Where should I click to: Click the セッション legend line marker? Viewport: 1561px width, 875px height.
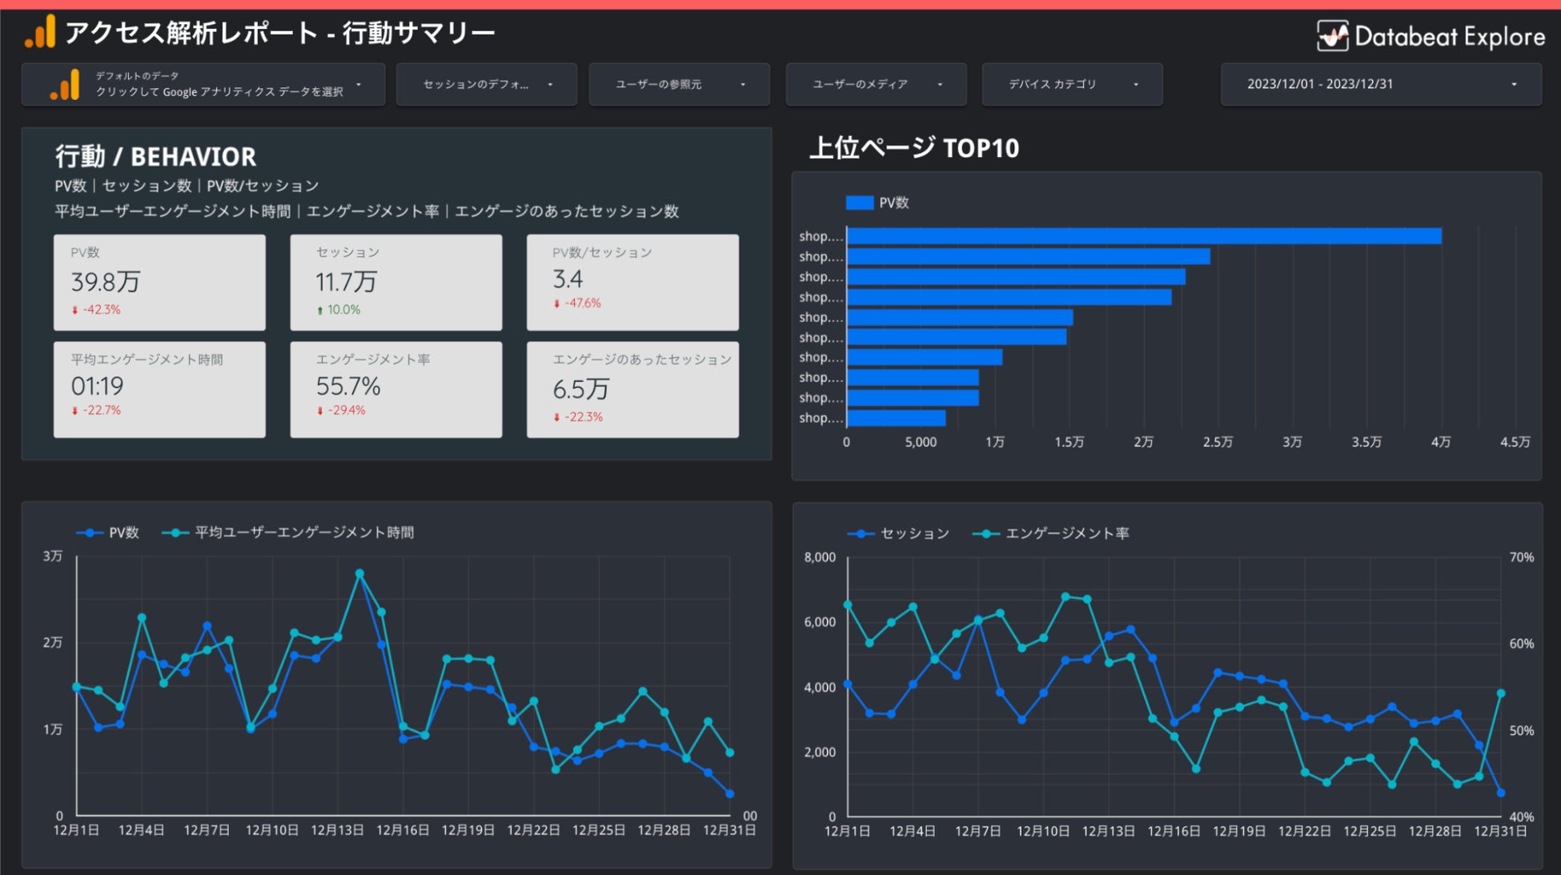click(x=861, y=534)
